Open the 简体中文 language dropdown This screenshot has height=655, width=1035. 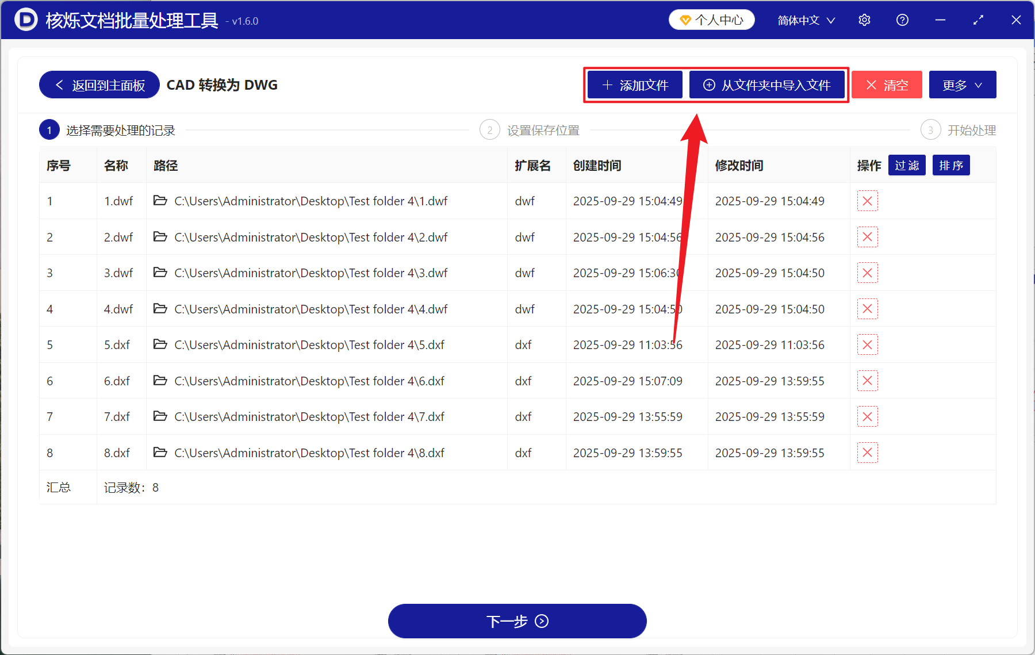tap(805, 20)
